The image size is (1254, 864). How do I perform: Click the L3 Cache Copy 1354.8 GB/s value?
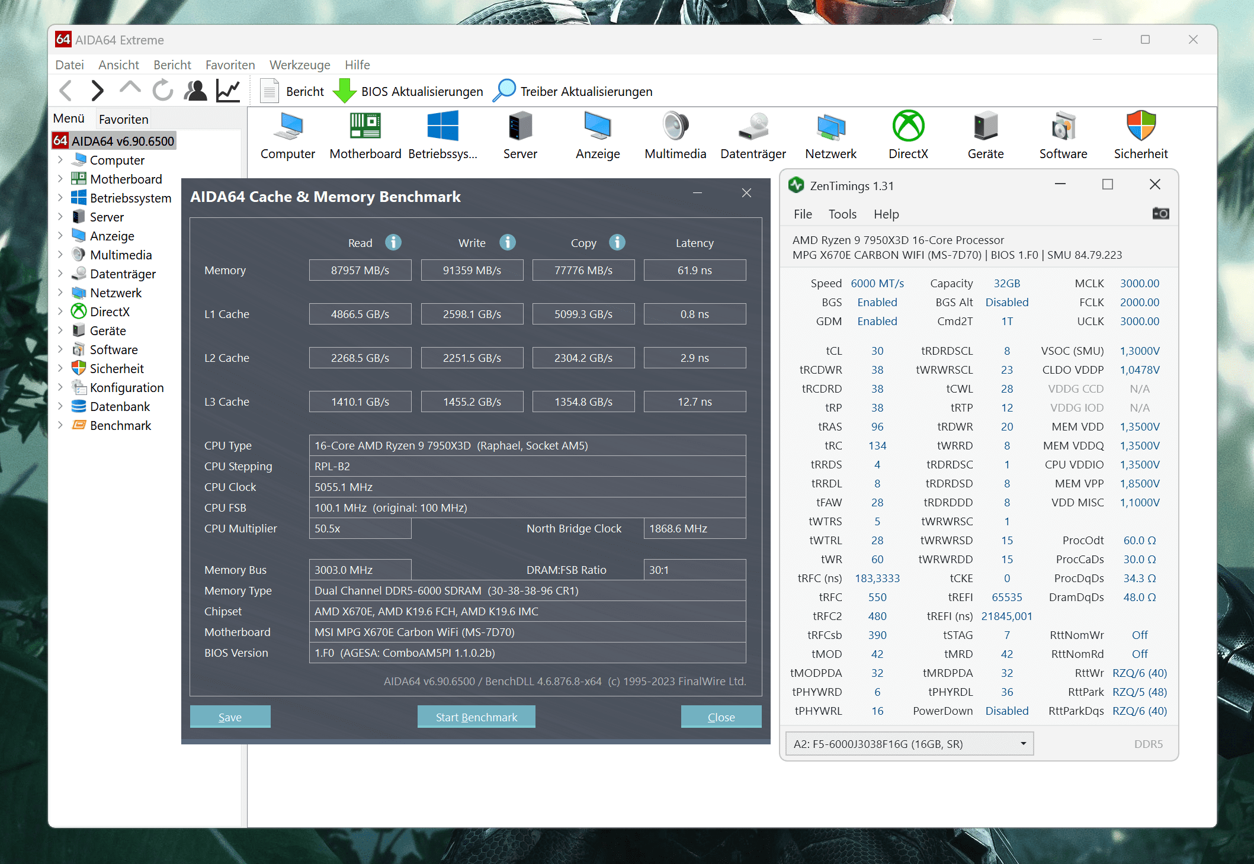click(583, 402)
